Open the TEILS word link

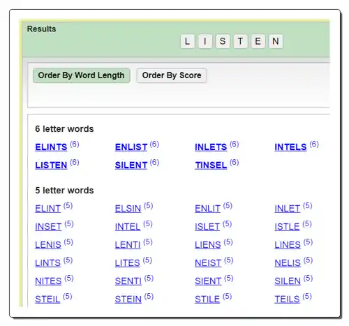287,299
